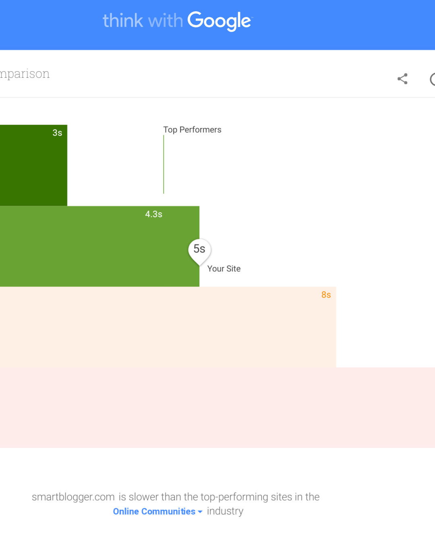
Task: Click the word industry below the summary
Action: [225, 511]
